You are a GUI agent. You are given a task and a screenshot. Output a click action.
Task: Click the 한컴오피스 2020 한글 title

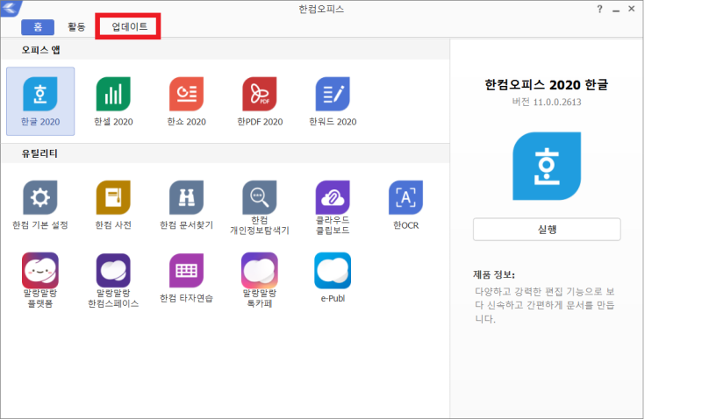point(547,85)
